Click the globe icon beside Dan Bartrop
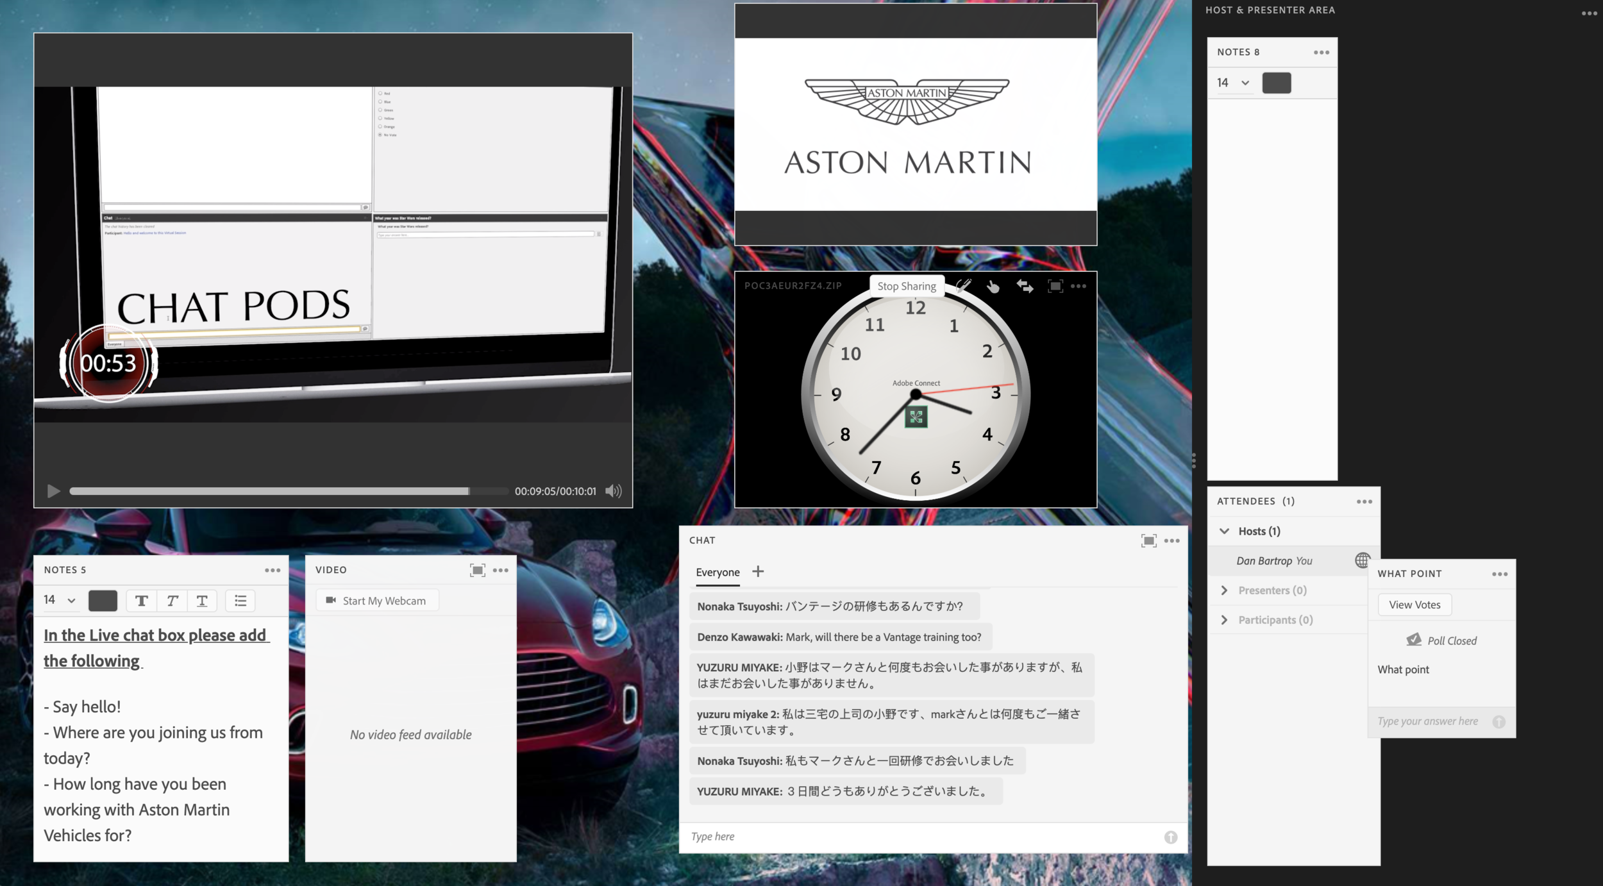 [1362, 560]
